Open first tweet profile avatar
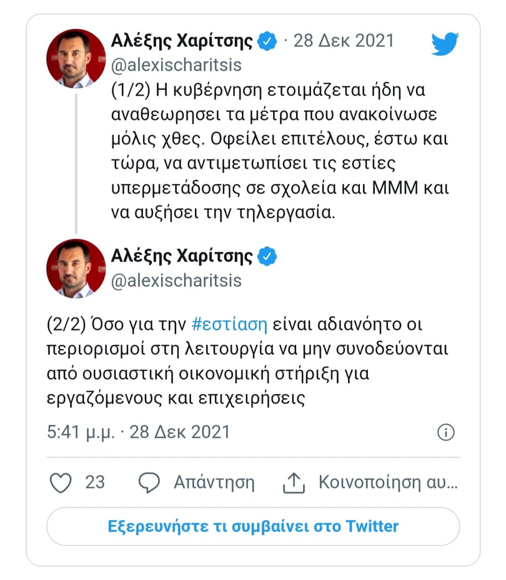Viewport: 506px width, 580px height. click(x=76, y=58)
